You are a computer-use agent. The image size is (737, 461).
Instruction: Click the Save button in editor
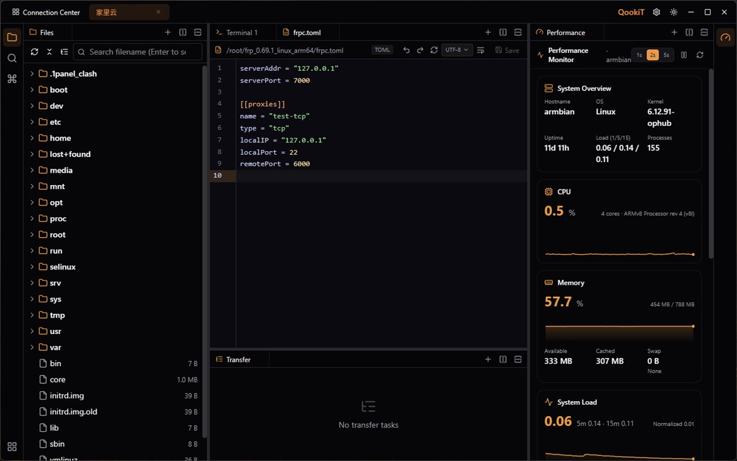pos(507,50)
